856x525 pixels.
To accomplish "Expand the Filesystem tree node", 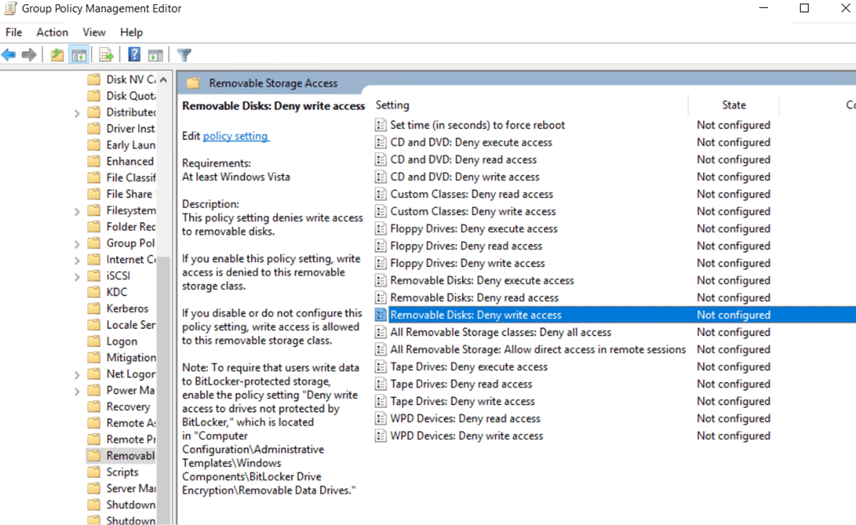I will point(77,211).
